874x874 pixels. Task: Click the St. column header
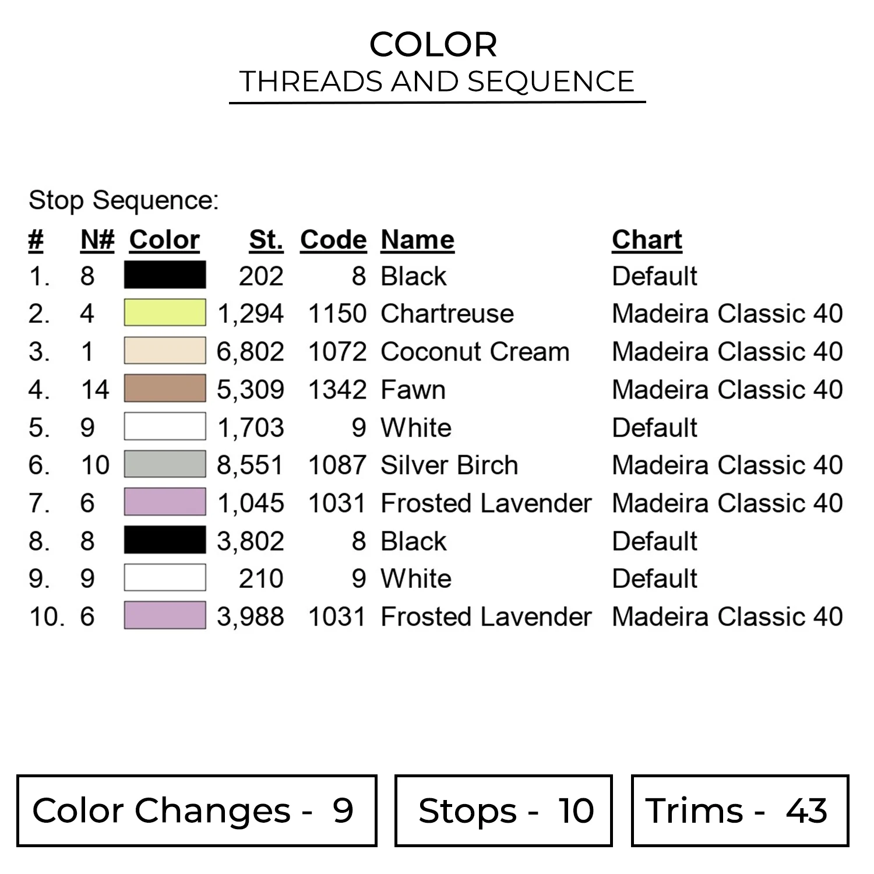(x=266, y=240)
